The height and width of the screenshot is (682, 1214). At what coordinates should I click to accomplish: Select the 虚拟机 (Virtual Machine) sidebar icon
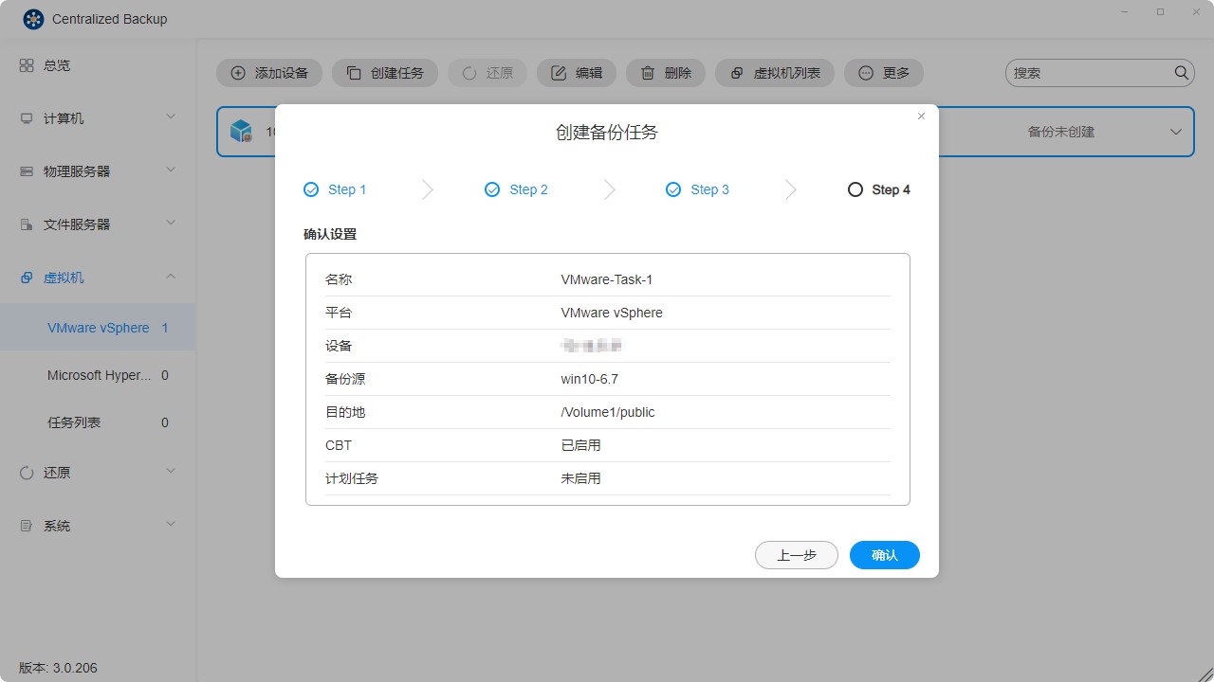click(x=28, y=277)
